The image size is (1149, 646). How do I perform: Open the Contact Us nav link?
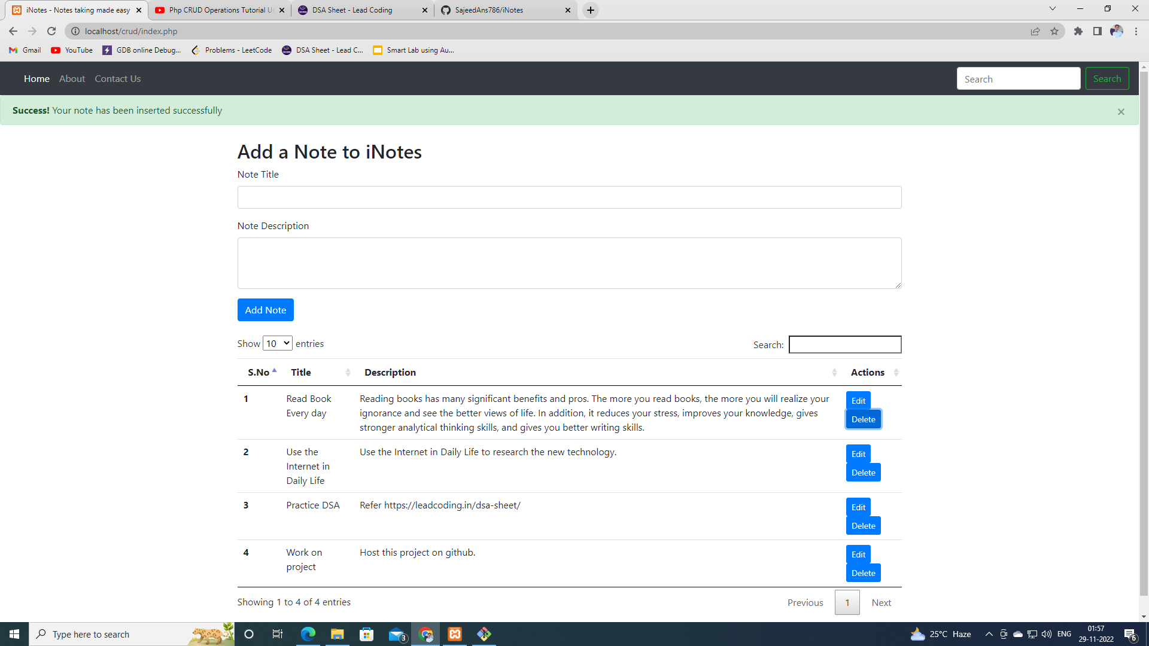(118, 79)
